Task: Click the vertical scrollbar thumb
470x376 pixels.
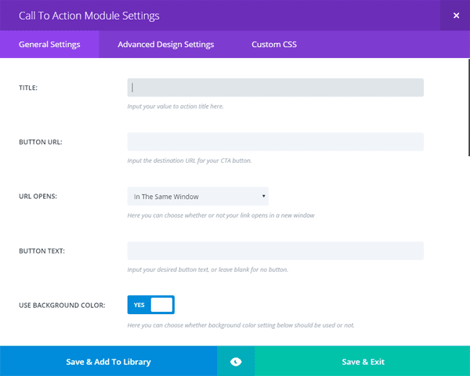Action: [468, 107]
